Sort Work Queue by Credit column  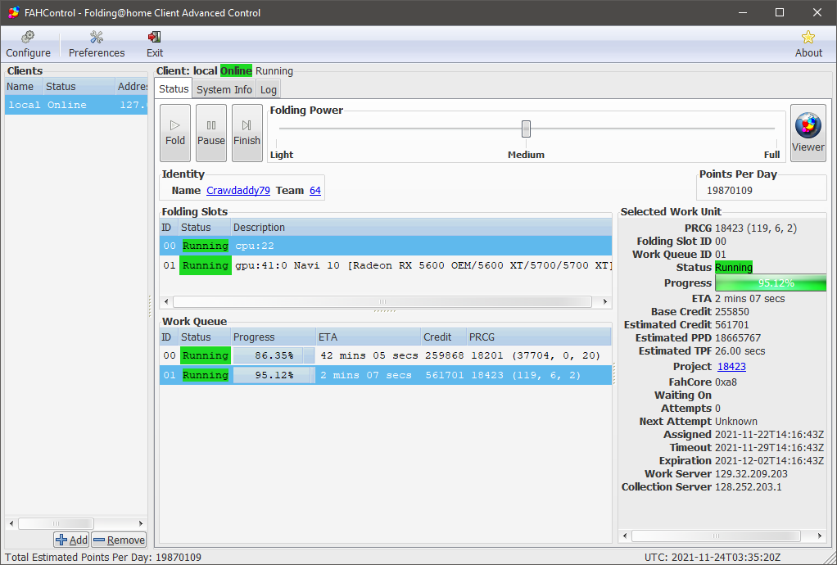point(444,337)
